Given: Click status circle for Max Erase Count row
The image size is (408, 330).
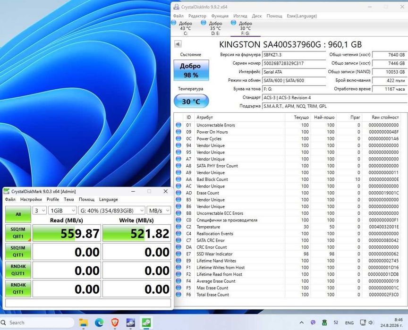Looking at the screenshot, I should coord(178,288).
